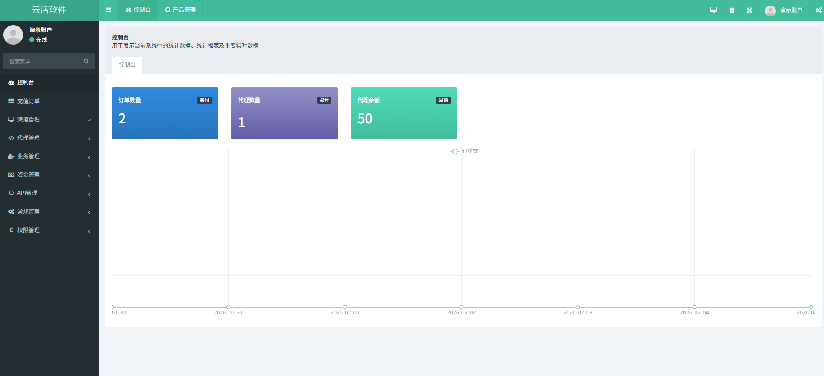Expand the 代理管理 sidebar menu

click(49, 138)
